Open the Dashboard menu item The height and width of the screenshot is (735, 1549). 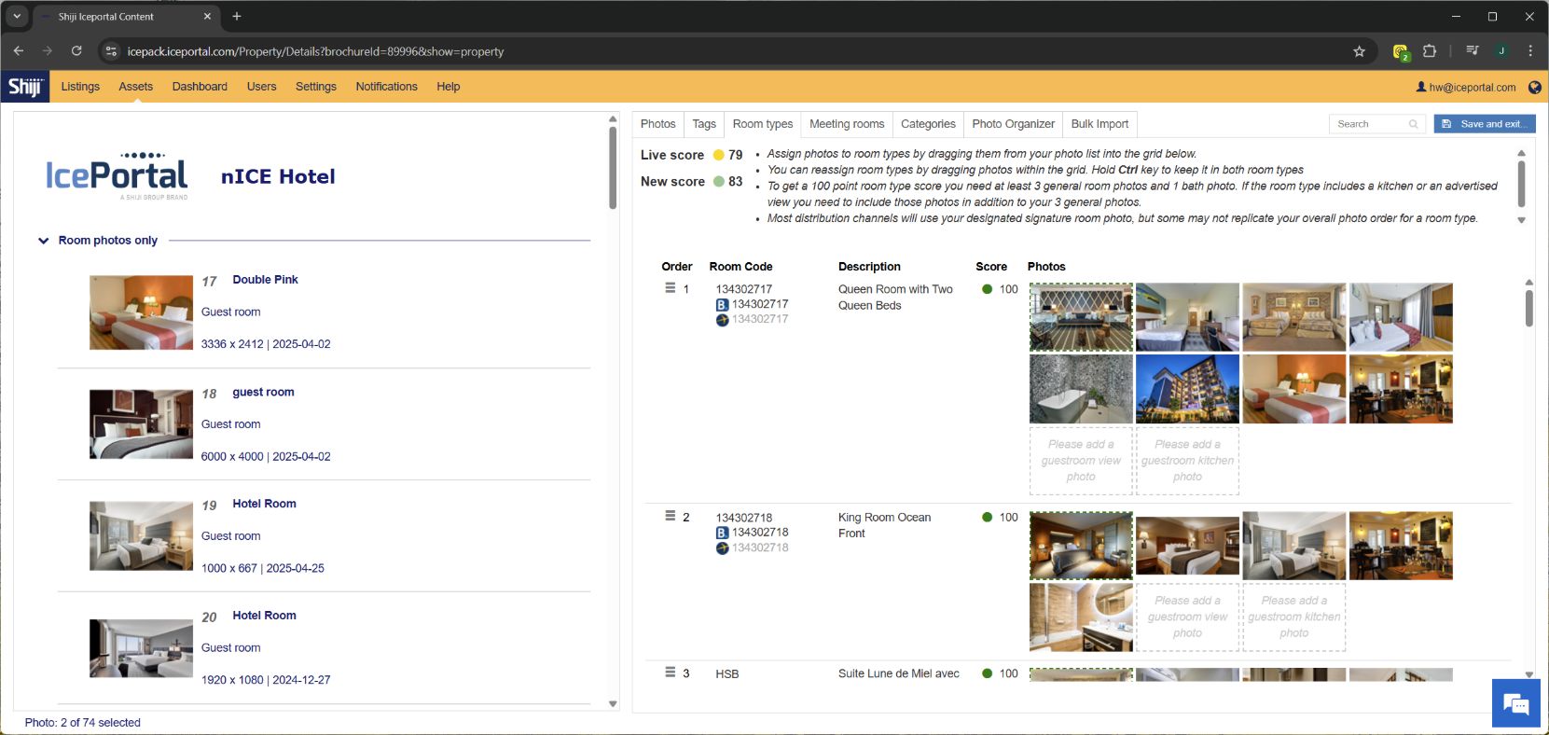coord(200,87)
